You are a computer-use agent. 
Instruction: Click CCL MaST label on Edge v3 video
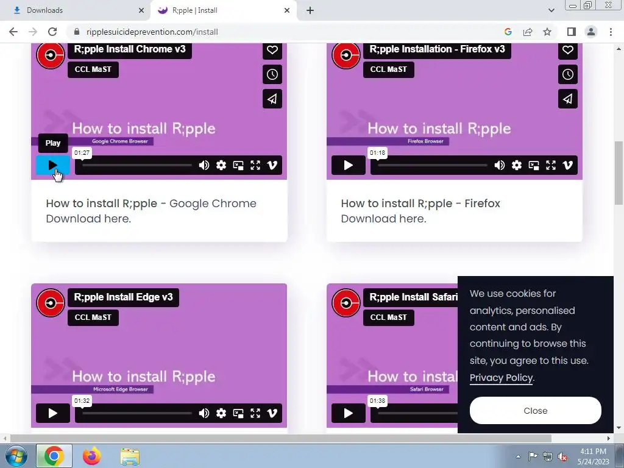pyautogui.click(x=93, y=317)
